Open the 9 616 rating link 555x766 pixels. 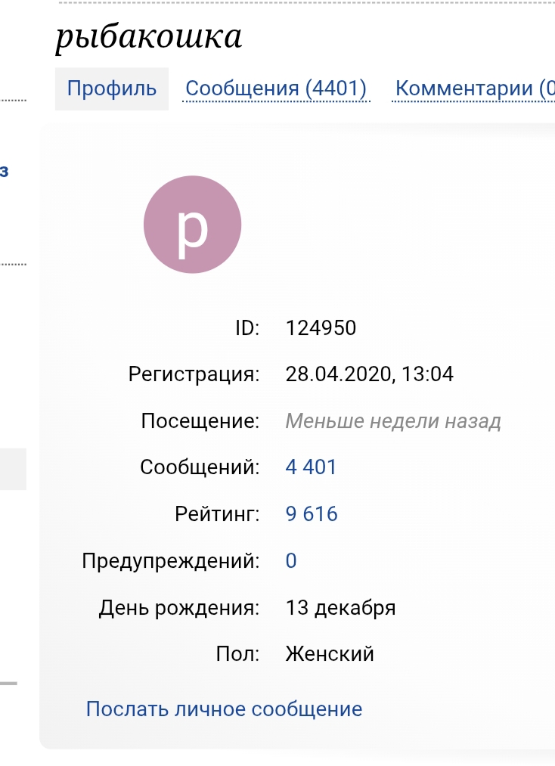coord(312,514)
